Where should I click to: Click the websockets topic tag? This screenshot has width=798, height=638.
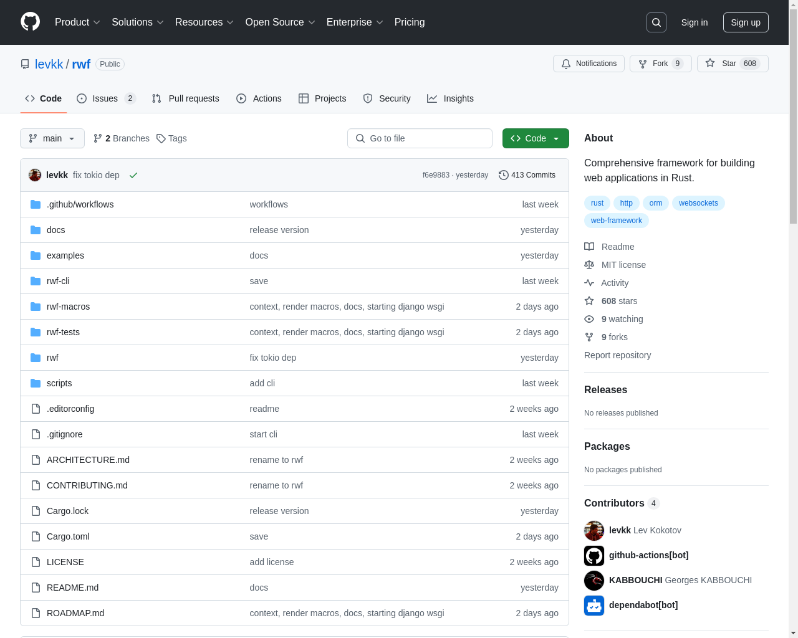[698, 203]
